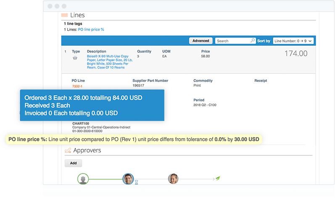Click the Add approver button
Viewport: 335px width, 205px height.
73,163
